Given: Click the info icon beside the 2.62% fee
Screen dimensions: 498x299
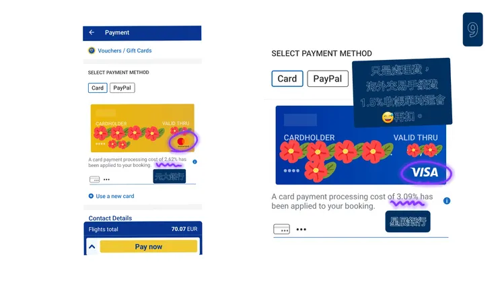Looking at the screenshot, I should [x=194, y=162].
